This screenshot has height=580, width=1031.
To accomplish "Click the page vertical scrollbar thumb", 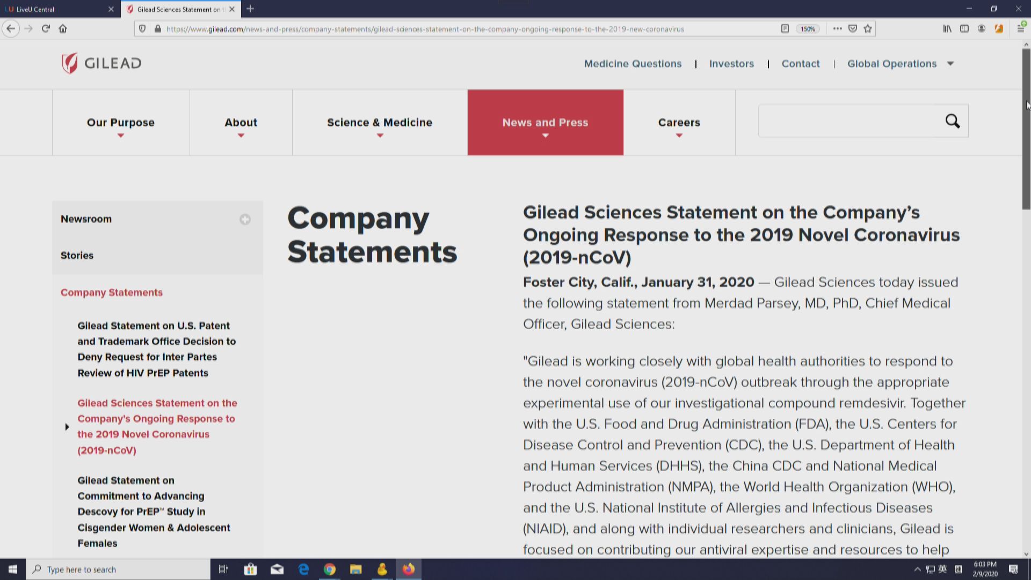I will click(1026, 129).
